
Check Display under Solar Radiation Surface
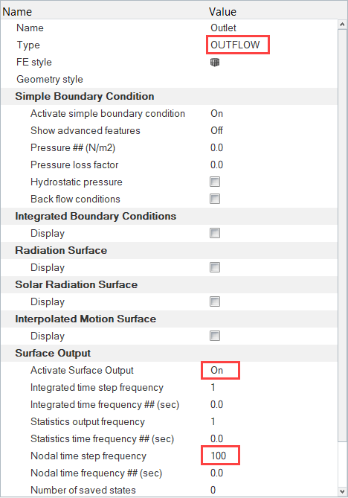pyautogui.click(x=215, y=301)
